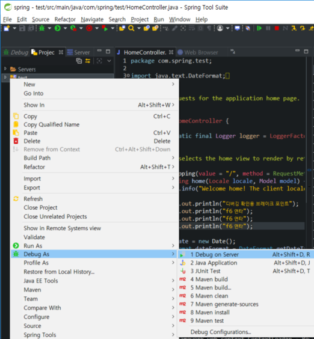Open the dropdown arrow beside the green Run icon
Screen dimensions: 314x339
65,28
